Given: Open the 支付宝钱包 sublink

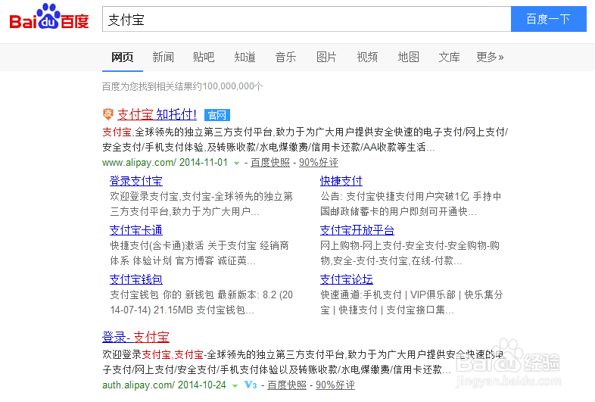Looking at the screenshot, I should [136, 279].
